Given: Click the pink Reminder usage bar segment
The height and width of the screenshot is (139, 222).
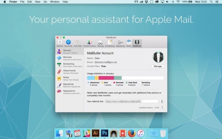Looking at the screenshot, I should [106, 78].
